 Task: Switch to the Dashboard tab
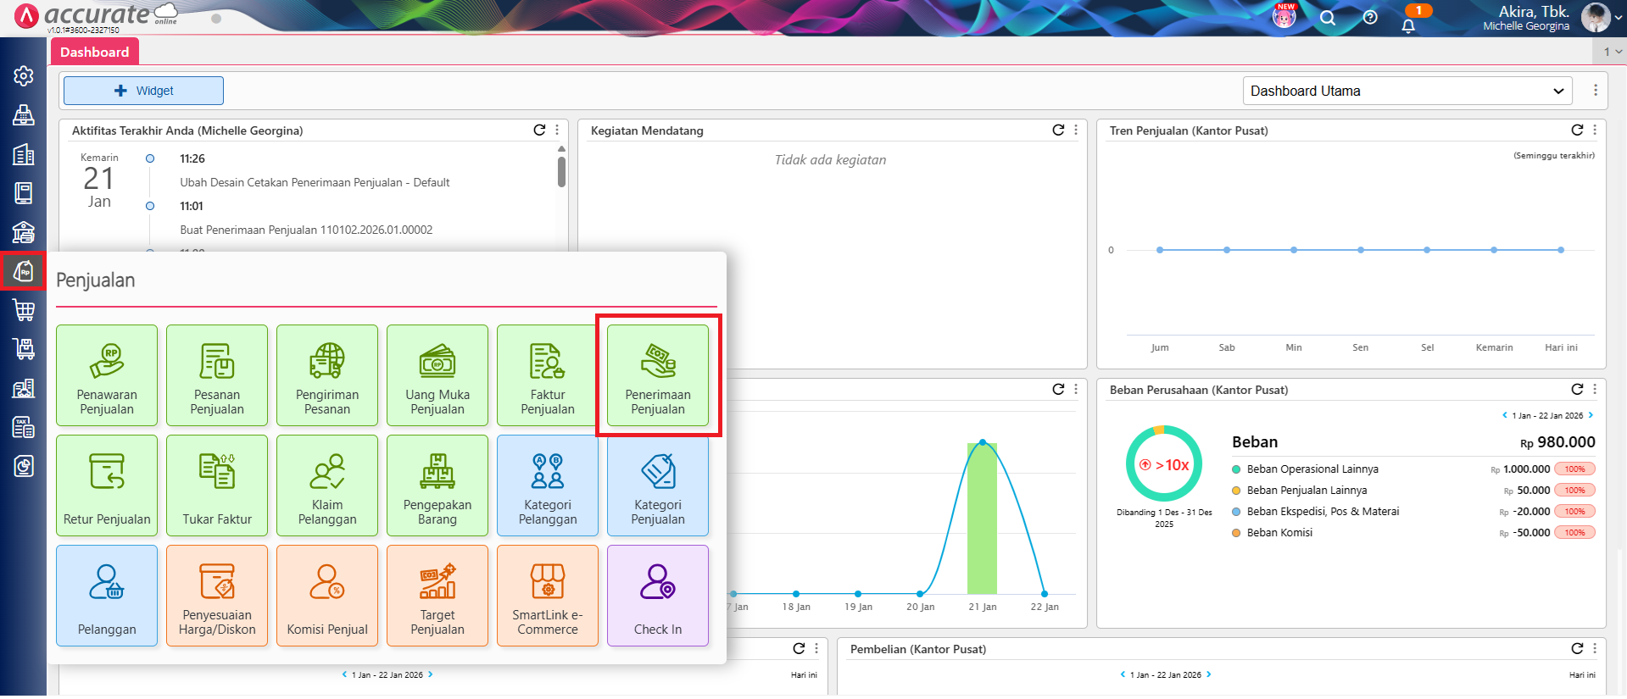[x=94, y=52]
